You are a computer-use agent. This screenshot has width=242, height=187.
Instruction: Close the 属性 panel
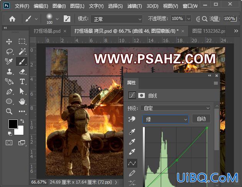click(217, 76)
